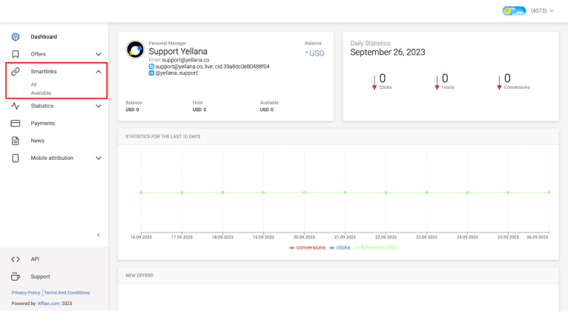Screen dimensions: 568x311
Task: Click the Statistics pulse icon
Action: (15, 106)
